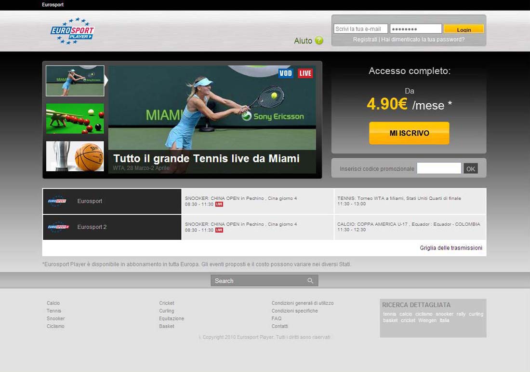The height and width of the screenshot is (372, 530).
Task: Click the e-mail input field
Action: pos(361,29)
